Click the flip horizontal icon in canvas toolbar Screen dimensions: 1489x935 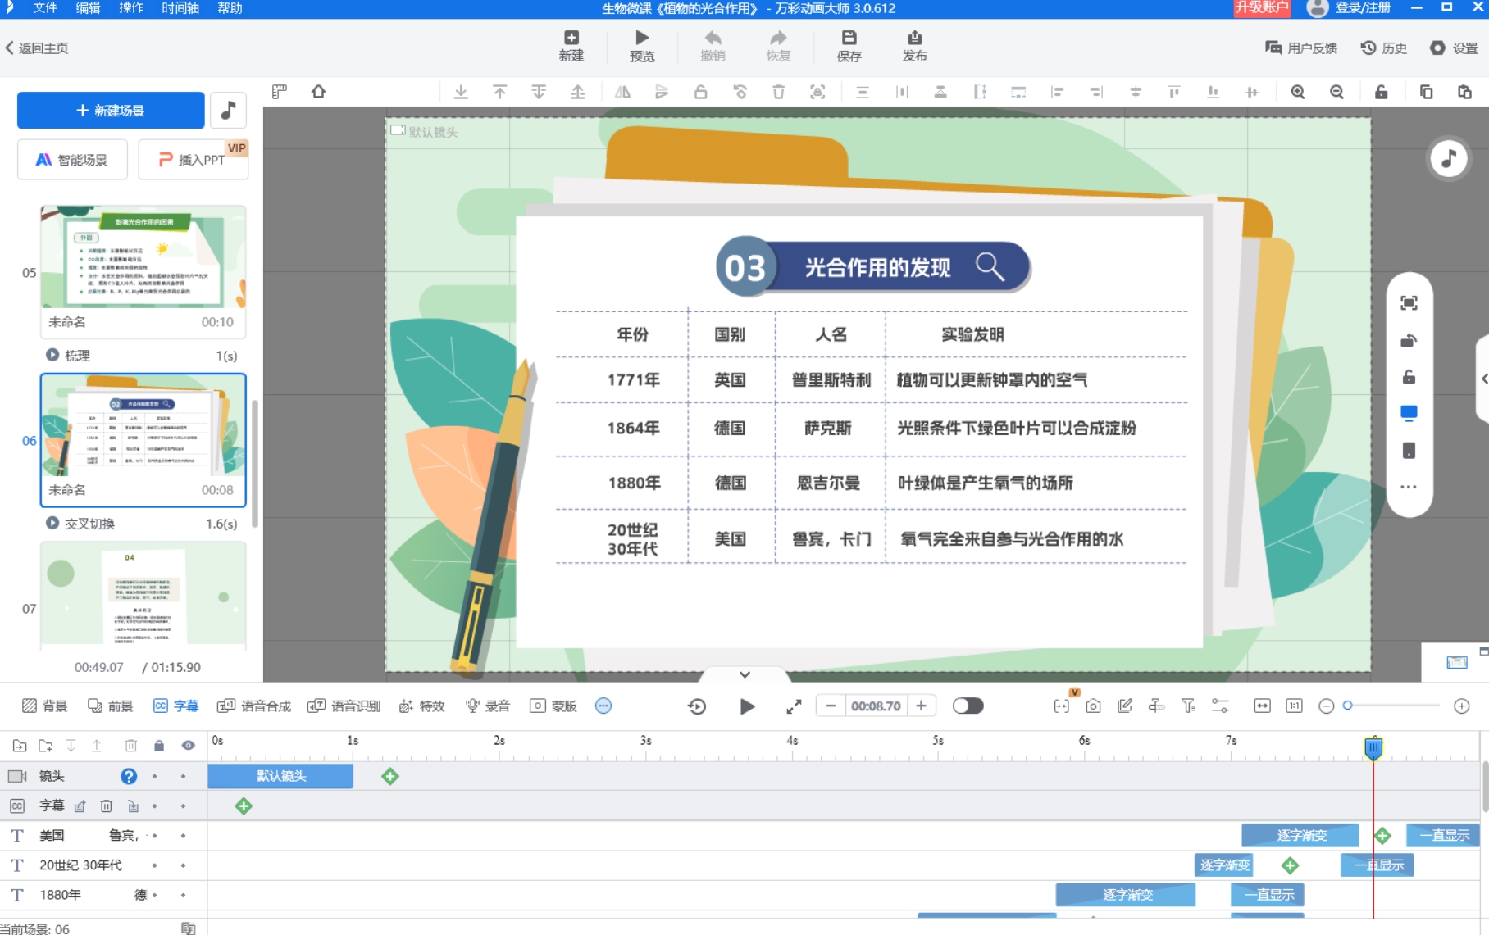[x=623, y=92]
